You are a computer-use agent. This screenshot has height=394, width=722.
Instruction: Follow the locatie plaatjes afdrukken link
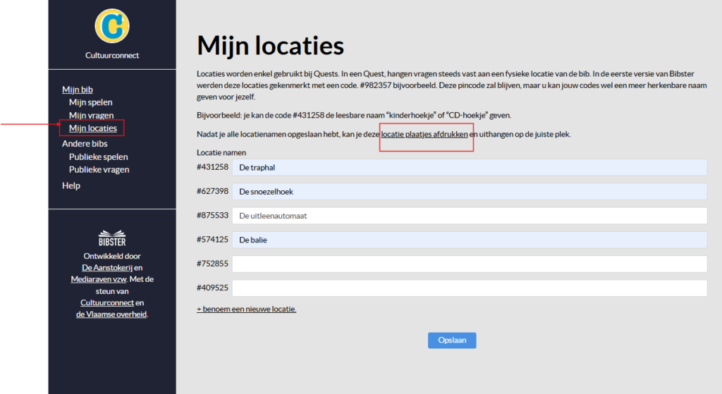point(424,134)
